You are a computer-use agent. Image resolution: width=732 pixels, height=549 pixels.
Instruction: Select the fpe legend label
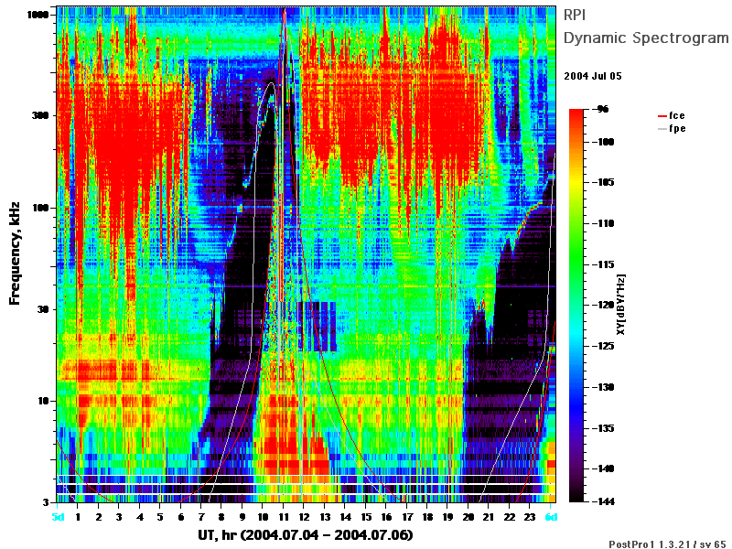677,129
